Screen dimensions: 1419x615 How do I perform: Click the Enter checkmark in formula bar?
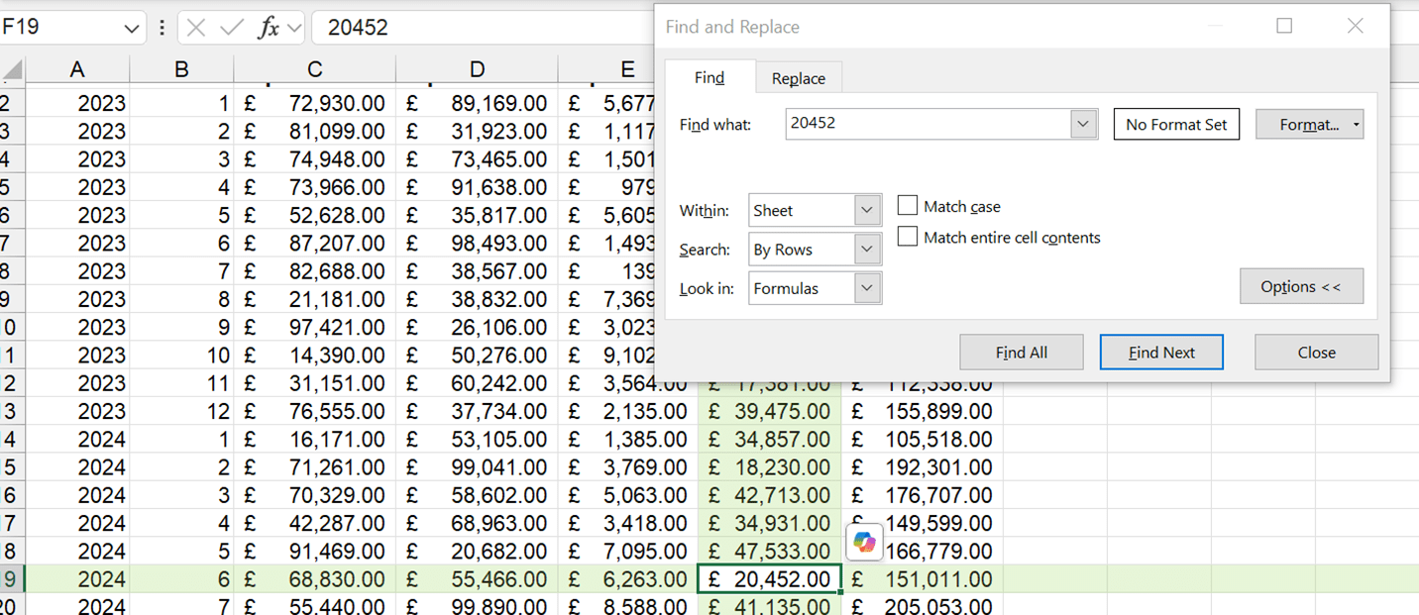(232, 28)
